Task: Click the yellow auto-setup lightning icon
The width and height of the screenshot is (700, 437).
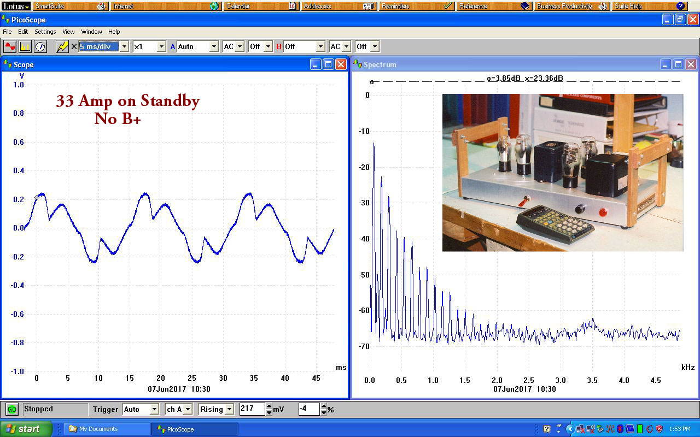Action: 62,46
